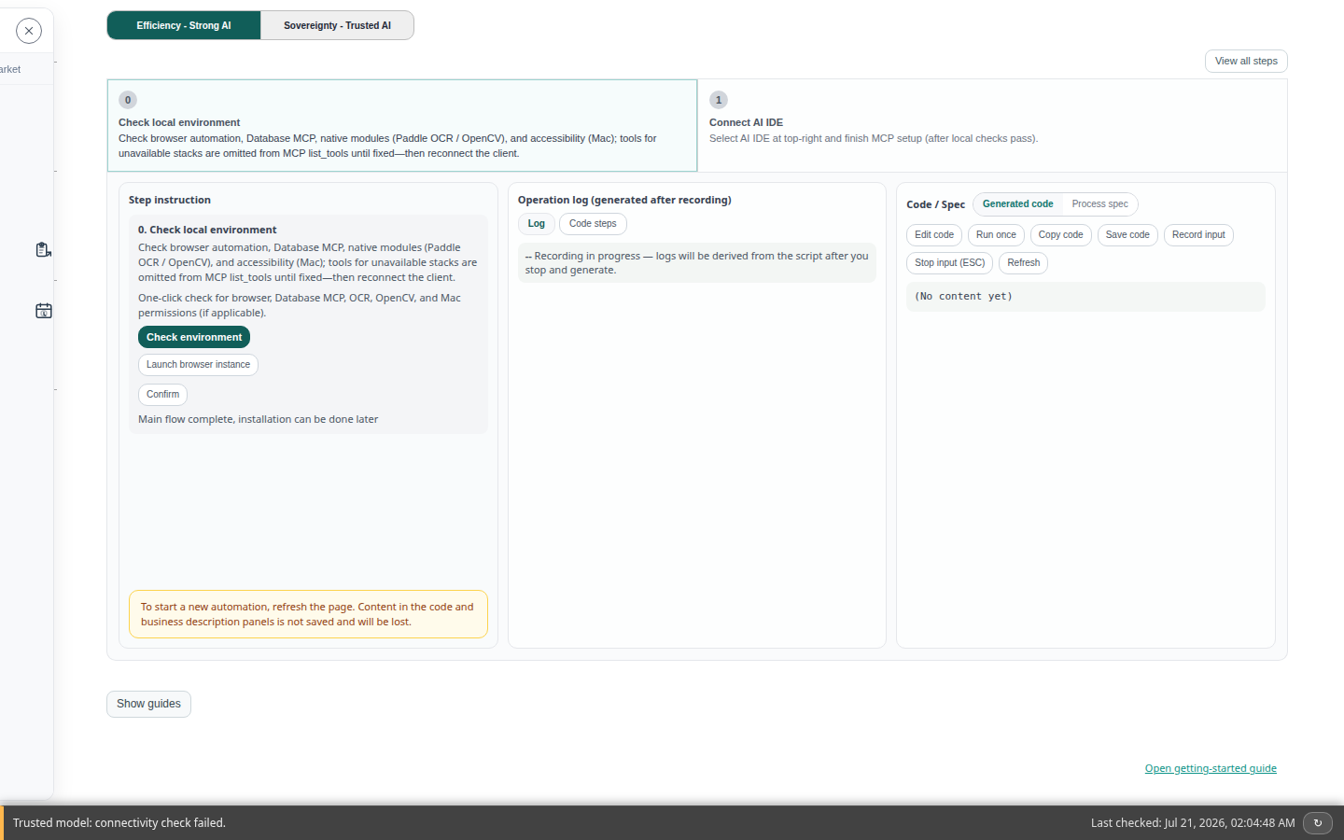
Task: Click the refresh-page warning notice
Action: [308, 614]
